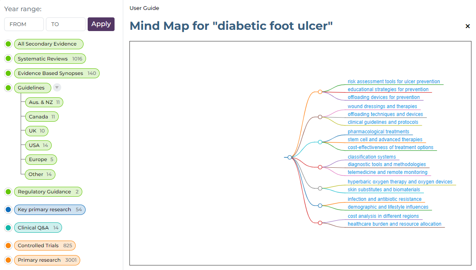Screen dimensions: 476x270
Task: Toggle the Controlled Trials filter circle
Action: click(x=8, y=246)
